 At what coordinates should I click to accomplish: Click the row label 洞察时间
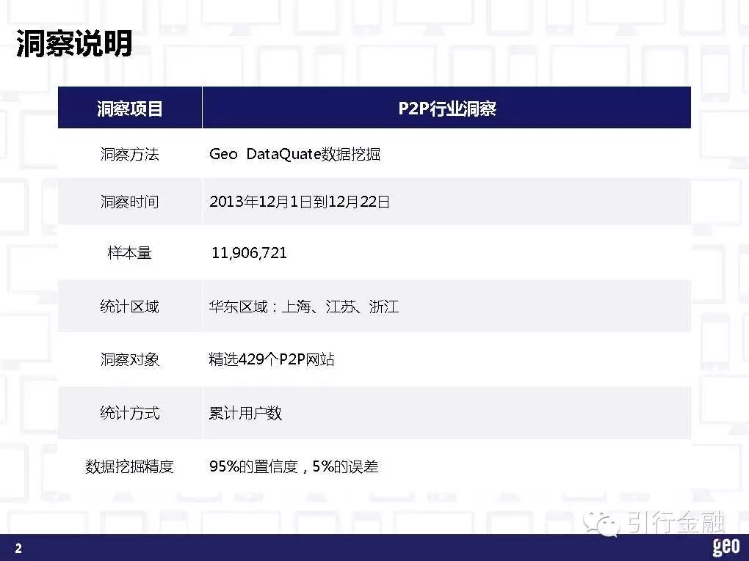(x=129, y=202)
